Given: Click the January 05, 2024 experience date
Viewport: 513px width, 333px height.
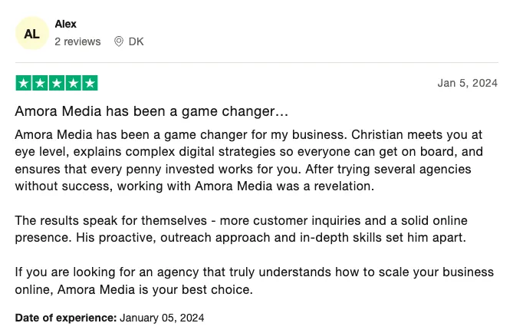Looking at the screenshot, I should click(x=162, y=318).
